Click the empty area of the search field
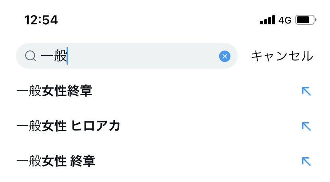 coord(143,56)
